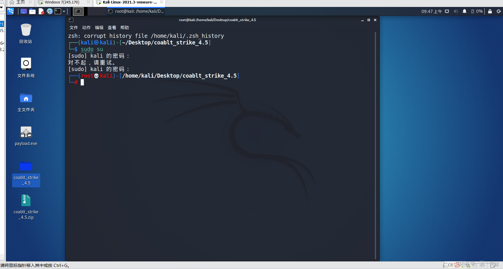Close the terminal window
Viewport: 503px width, 269px height.
(375, 20)
